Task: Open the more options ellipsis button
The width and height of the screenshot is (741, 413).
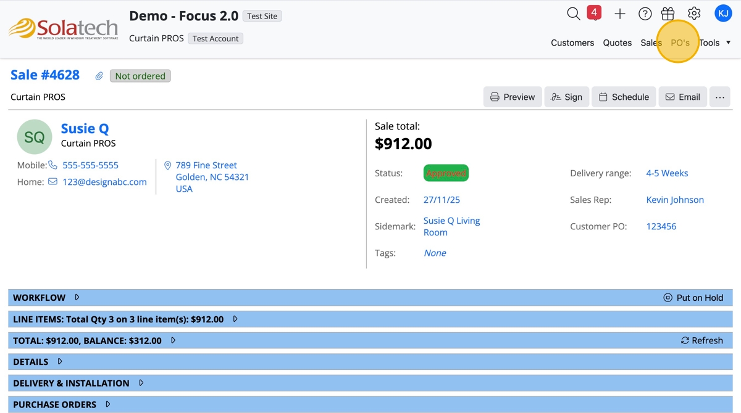Action: (x=719, y=97)
